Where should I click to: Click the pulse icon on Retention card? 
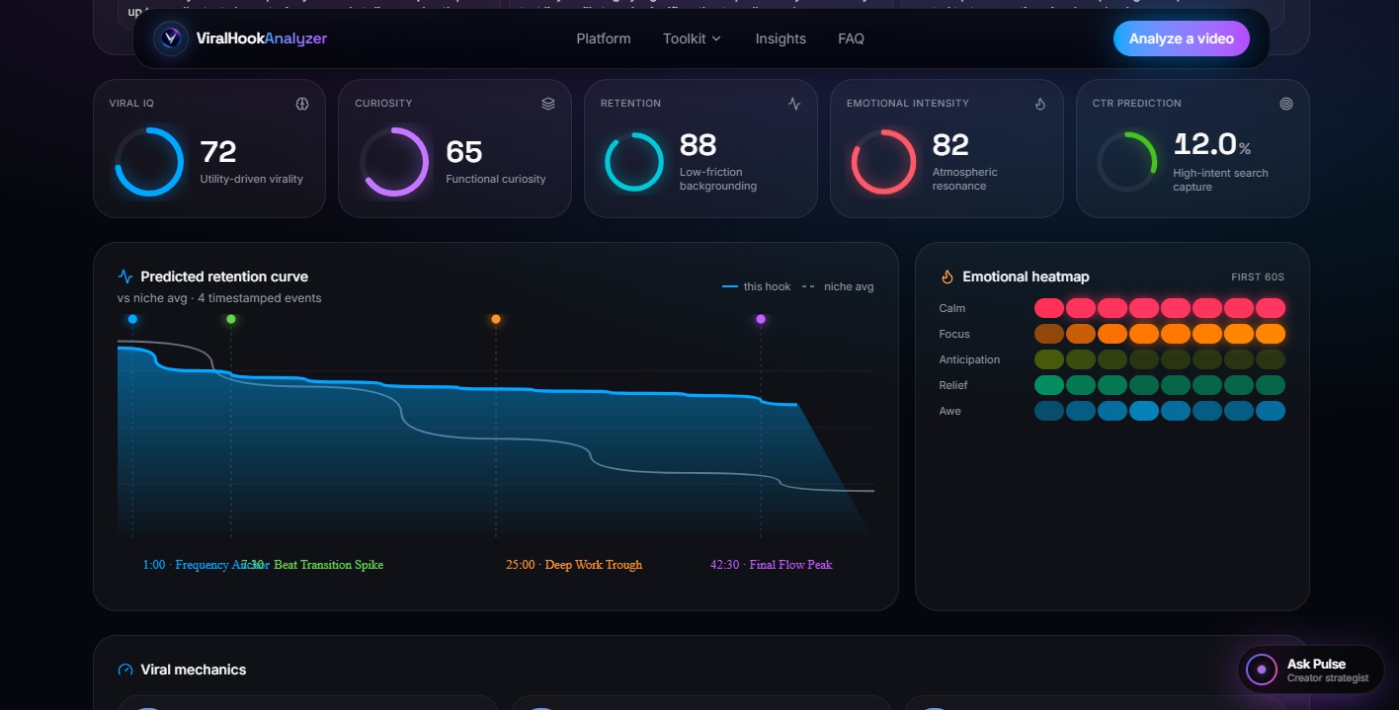click(794, 104)
